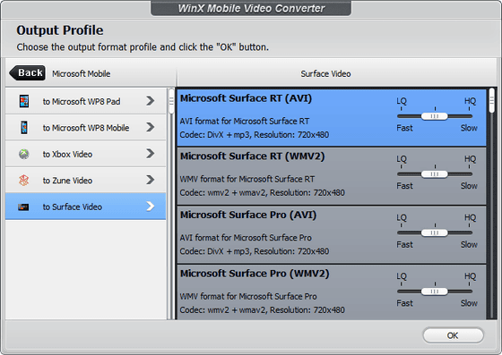Click the category list scrollbar thumb
The height and width of the screenshot is (355, 502).
click(171, 101)
